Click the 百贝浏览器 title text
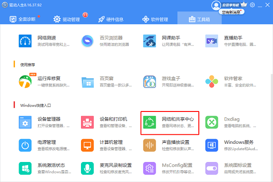This screenshot has width=273, height=182. [111, 38]
